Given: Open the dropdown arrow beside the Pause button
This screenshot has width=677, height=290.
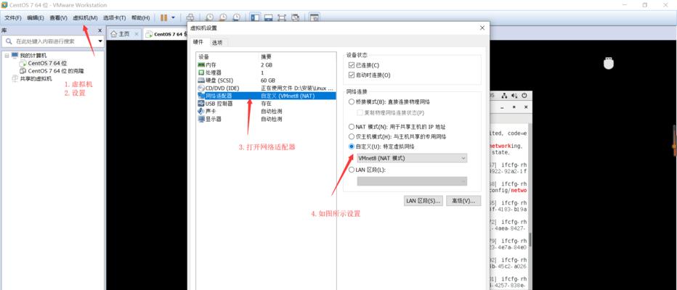Looking at the screenshot, I should (173, 17).
